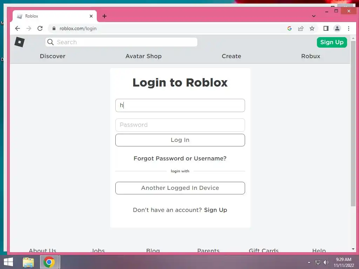Focus the Password field

pos(180,125)
